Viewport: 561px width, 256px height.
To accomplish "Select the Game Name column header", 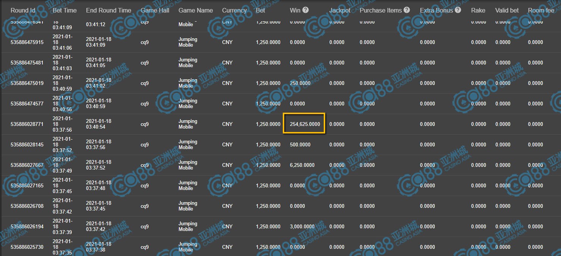I will click(x=196, y=10).
